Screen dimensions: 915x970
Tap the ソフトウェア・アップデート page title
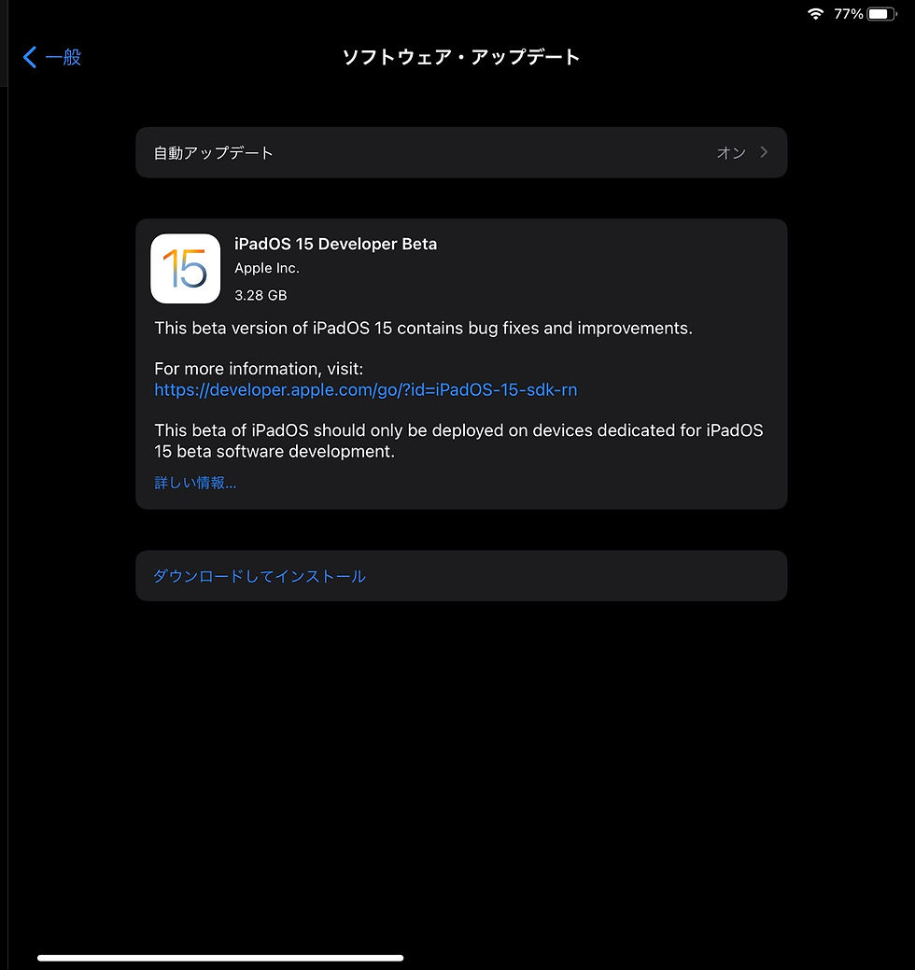click(x=461, y=57)
